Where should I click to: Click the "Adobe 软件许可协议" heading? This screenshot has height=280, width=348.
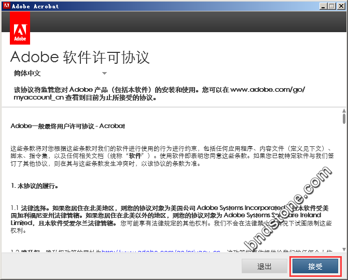tap(80, 57)
